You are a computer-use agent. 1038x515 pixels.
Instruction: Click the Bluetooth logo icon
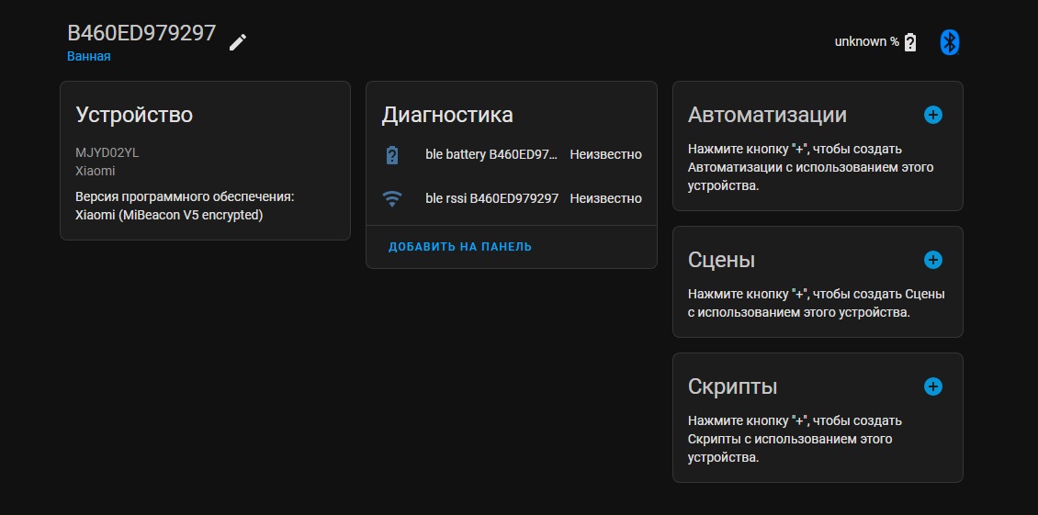click(950, 42)
